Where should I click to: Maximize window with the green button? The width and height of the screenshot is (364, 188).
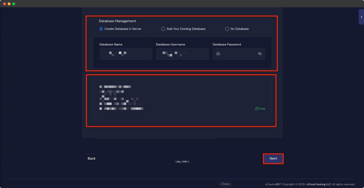pos(14,4)
